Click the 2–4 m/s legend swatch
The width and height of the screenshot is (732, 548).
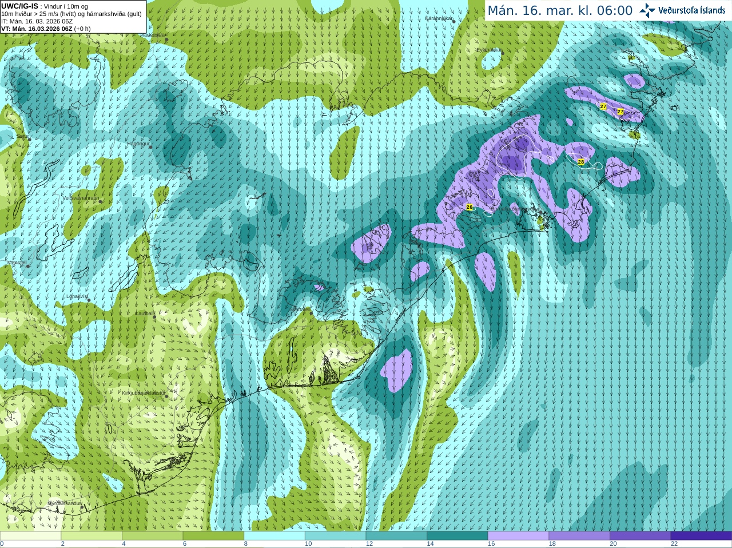(91, 536)
